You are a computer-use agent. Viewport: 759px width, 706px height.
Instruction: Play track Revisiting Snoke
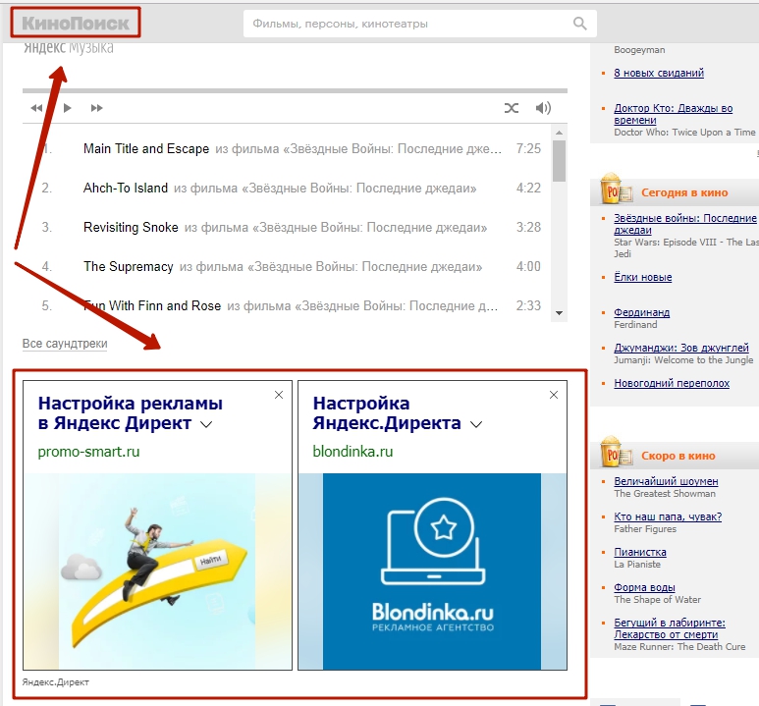click(131, 227)
